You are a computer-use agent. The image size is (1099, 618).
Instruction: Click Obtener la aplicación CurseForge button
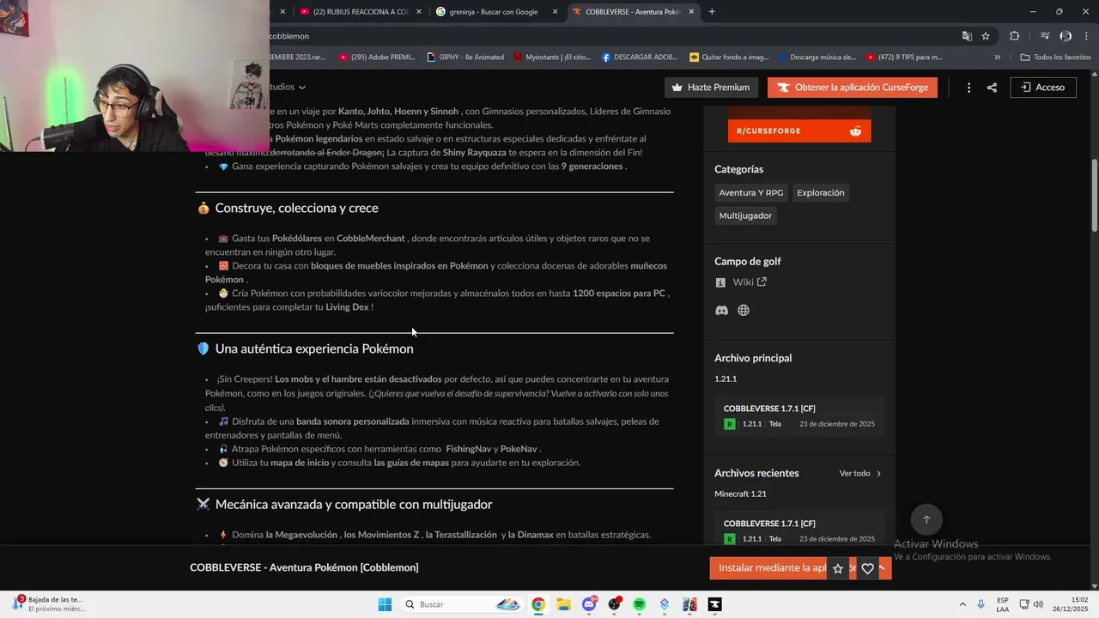pos(853,88)
